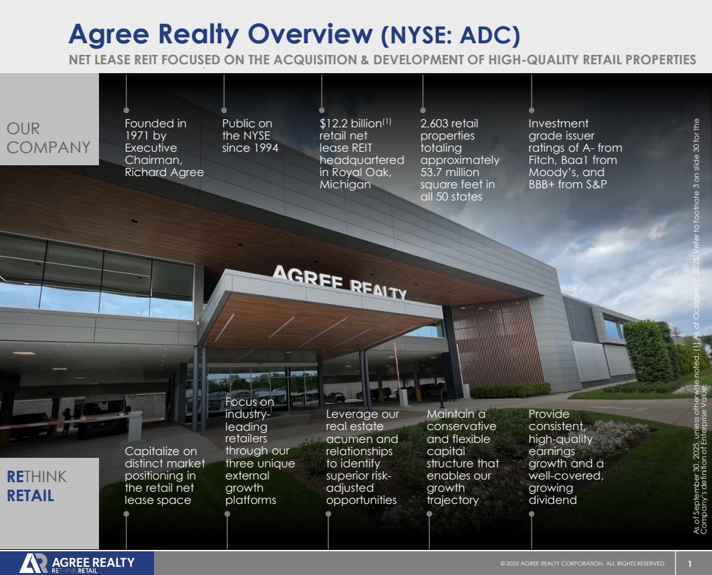The width and height of the screenshot is (712, 575).
Task: Click the 'RETHINK RETAIL' label box
Action: [x=49, y=503]
